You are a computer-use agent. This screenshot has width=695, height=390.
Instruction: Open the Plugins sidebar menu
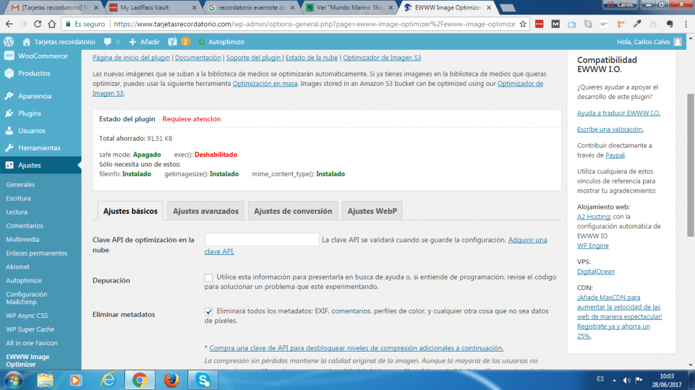[x=41, y=114]
